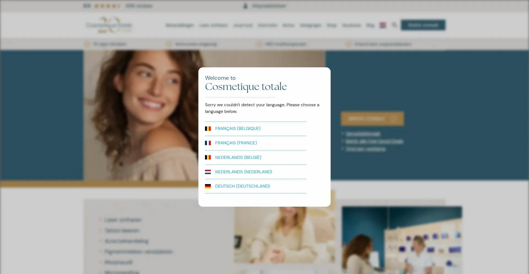The width and height of the screenshot is (529, 274).
Task: Select Nederlands (België) language option
Action: 238,157
